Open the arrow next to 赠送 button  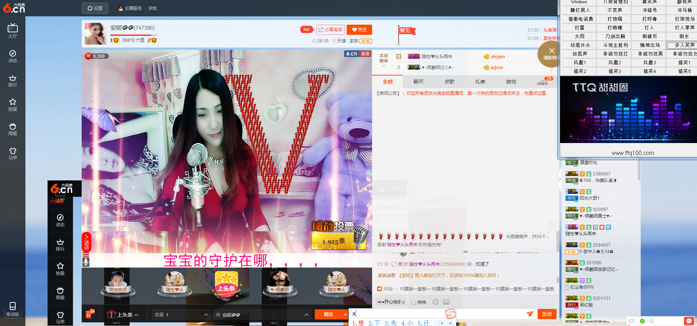[345, 314]
